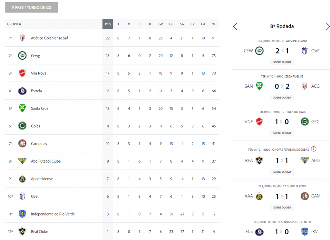Click the Estrela club crest in standings
Image resolution: width=330 pixels, height=240 pixels.
coord(22,91)
